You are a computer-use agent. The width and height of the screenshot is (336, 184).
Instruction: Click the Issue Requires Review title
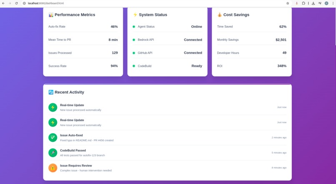(x=76, y=166)
